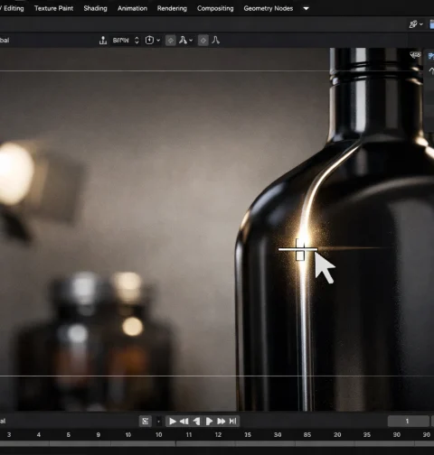Viewport: 434px width, 455px height.
Task: Click the rewind double-arrow button
Action: point(184,421)
